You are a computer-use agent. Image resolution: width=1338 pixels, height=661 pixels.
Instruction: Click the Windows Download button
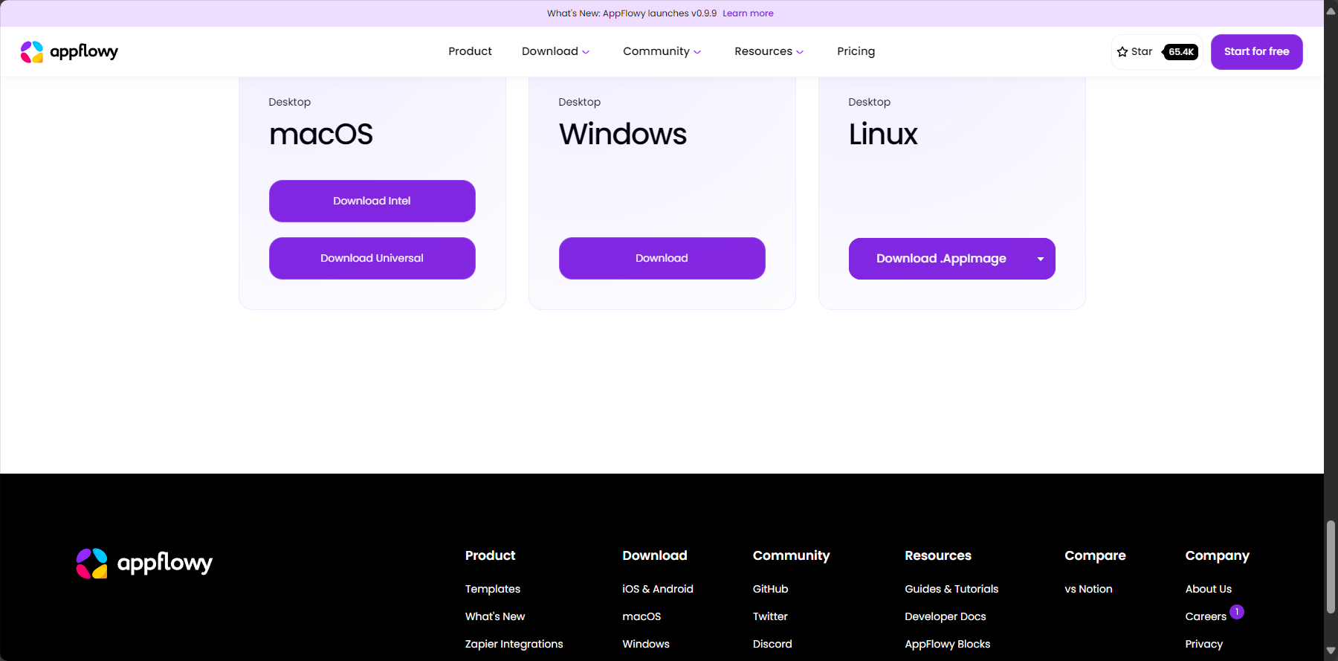[662, 258]
